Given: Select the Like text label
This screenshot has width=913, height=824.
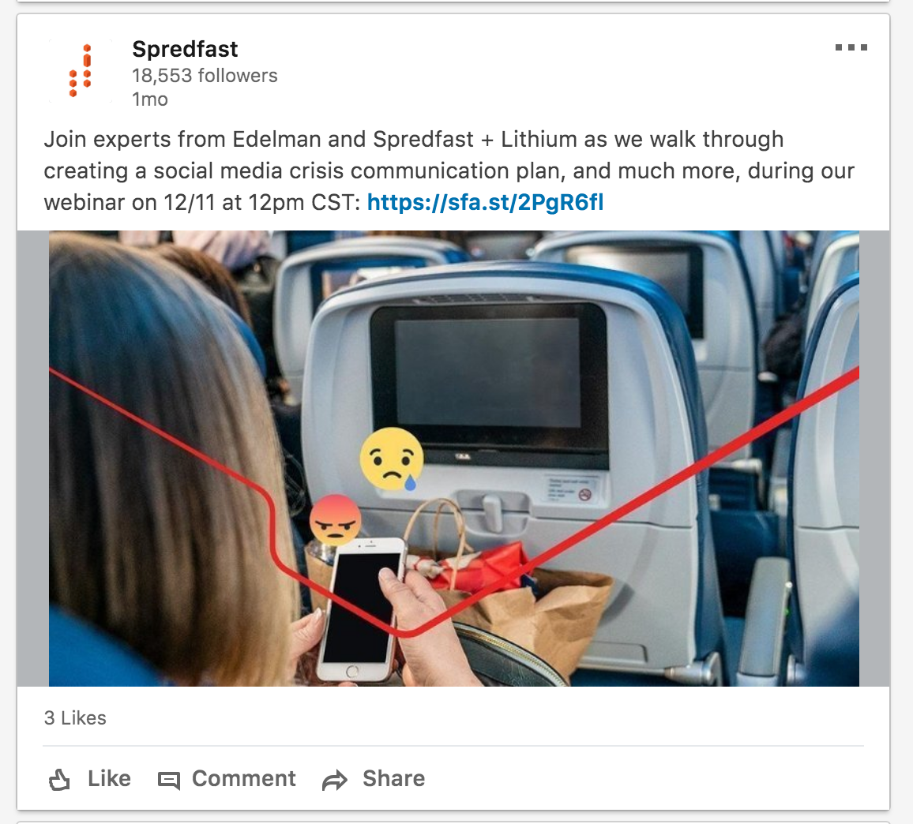Looking at the screenshot, I should pos(109,778).
